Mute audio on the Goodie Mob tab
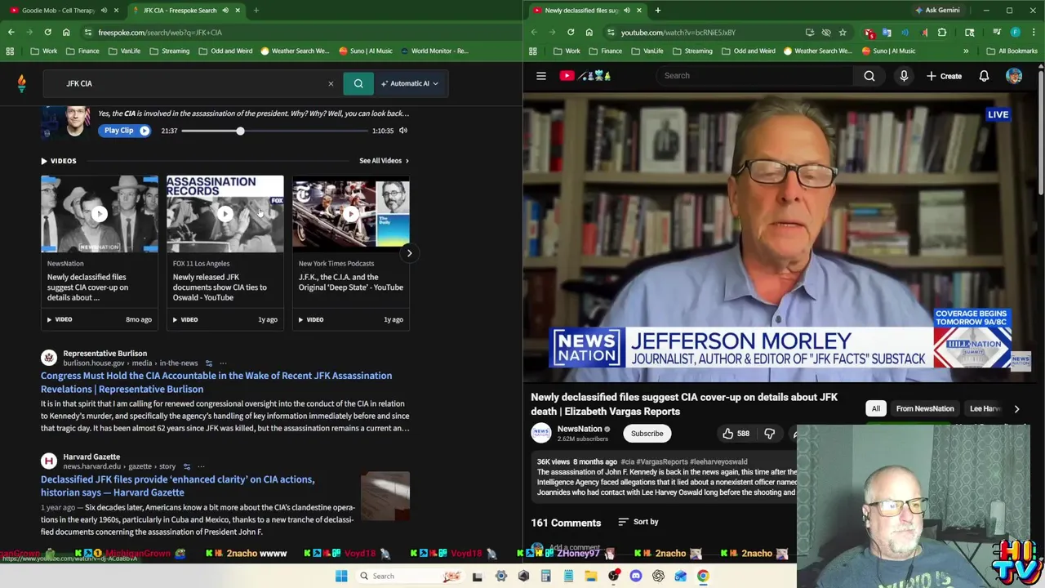Screen dimensions: 1045x588 click(104, 11)
